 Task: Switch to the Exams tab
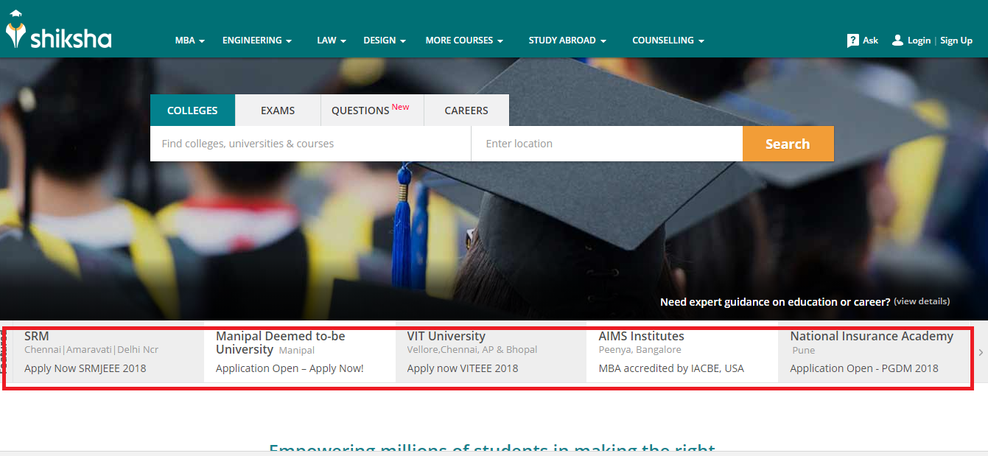278,111
